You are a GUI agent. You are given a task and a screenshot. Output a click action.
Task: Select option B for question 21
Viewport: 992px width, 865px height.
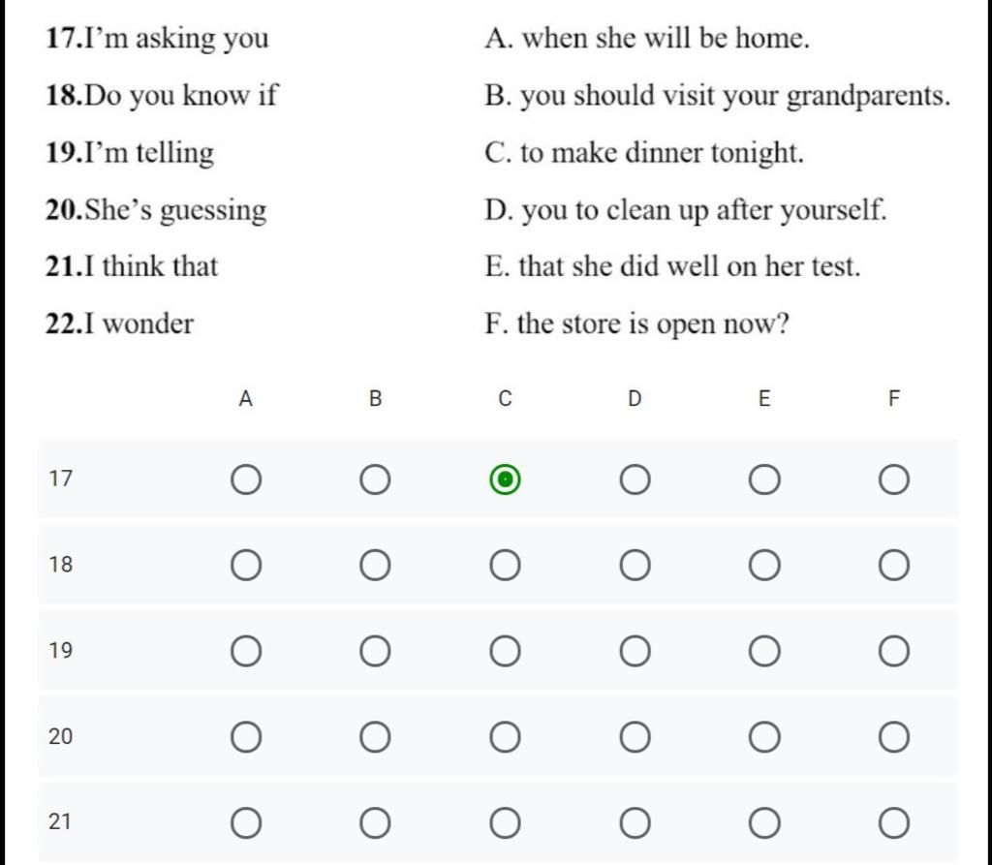pos(375,823)
